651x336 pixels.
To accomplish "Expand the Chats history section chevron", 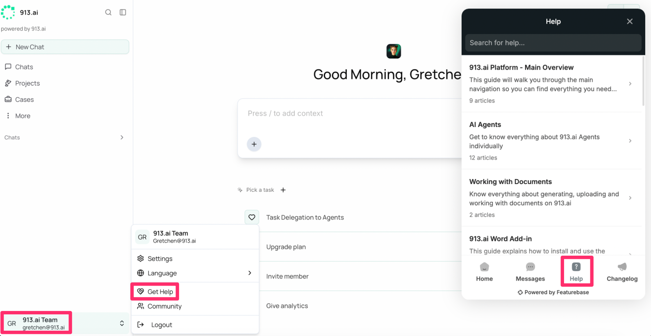I will [122, 137].
